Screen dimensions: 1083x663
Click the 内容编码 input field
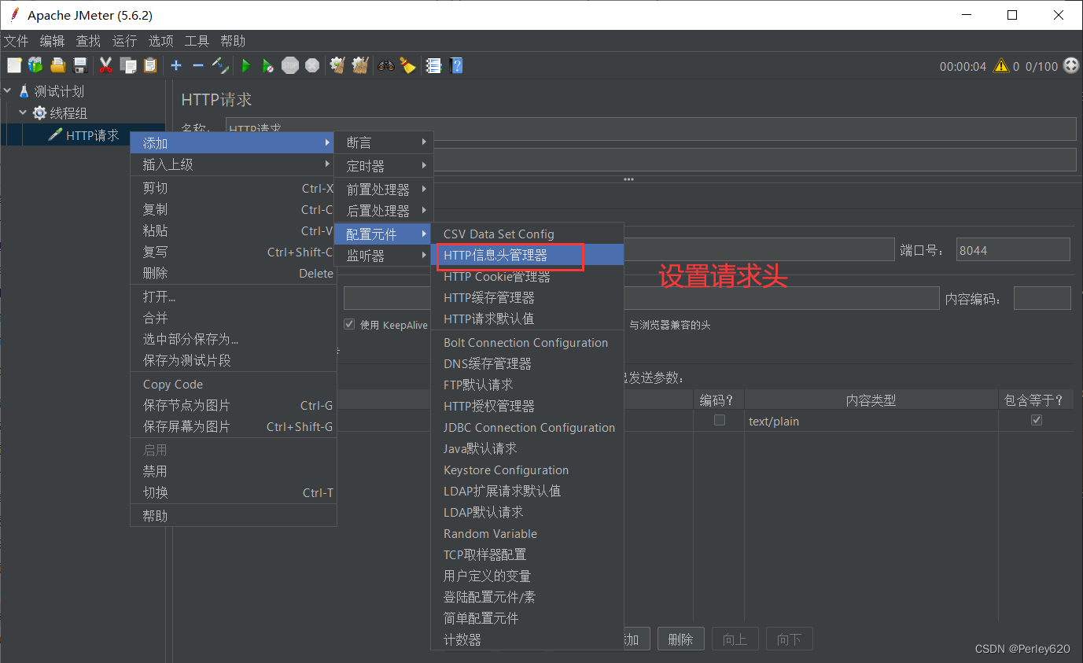[x=1042, y=298]
